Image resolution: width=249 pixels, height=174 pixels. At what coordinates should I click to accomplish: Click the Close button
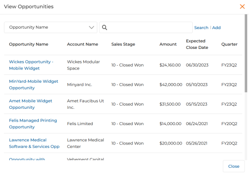234,166
